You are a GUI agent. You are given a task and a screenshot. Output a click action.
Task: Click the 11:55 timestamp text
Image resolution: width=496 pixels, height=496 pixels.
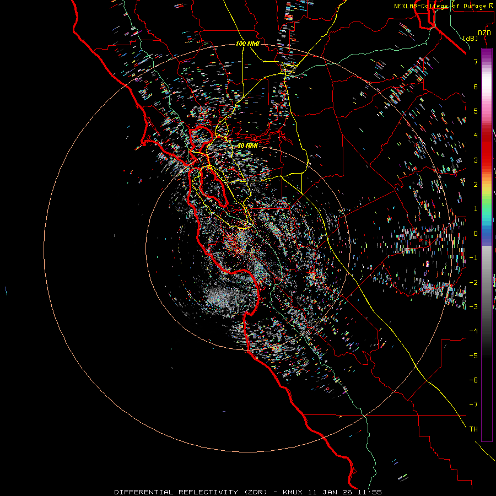tap(370, 492)
